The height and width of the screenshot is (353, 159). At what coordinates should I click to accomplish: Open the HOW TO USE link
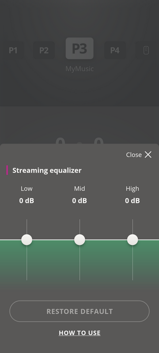79,333
